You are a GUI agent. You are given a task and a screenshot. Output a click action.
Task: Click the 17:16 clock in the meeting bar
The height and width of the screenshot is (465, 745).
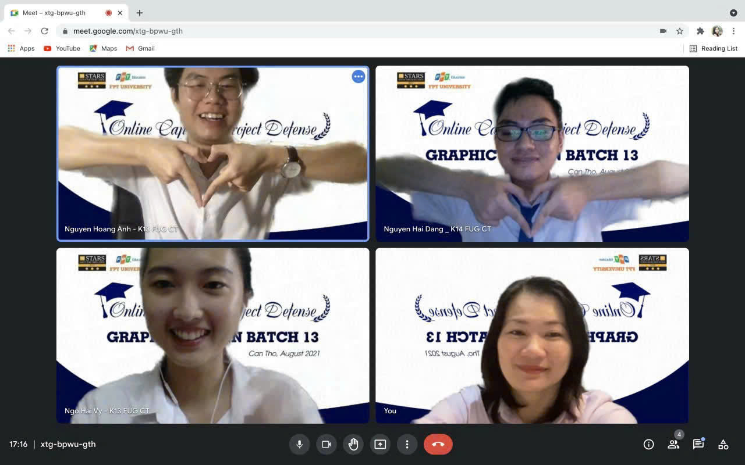(x=19, y=444)
